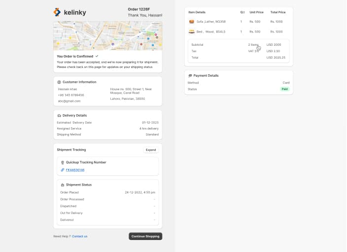The width and height of the screenshot is (347, 252).
Task: Click the delivery map image
Action: pyautogui.click(x=108, y=36)
